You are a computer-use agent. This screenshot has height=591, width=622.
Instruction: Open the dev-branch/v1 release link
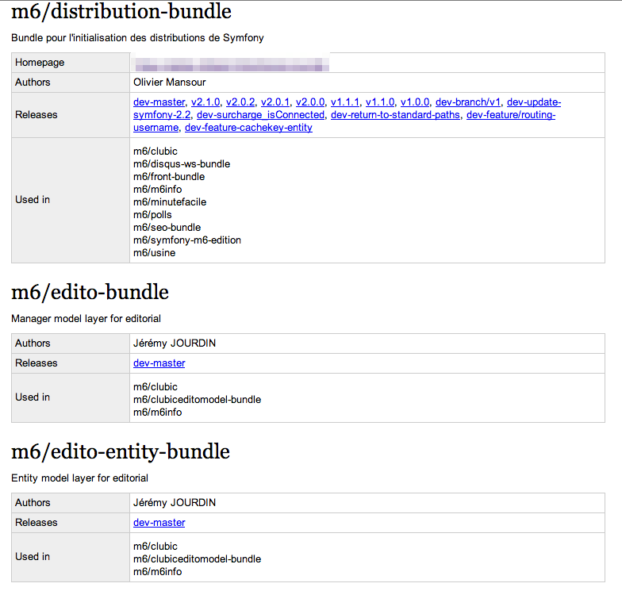coord(468,102)
